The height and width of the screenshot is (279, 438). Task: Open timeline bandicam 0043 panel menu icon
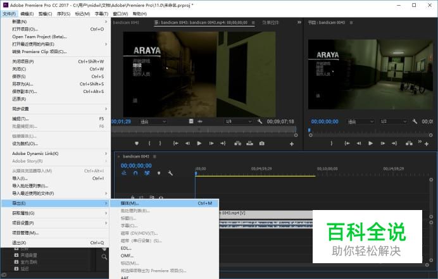[x=154, y=156]
